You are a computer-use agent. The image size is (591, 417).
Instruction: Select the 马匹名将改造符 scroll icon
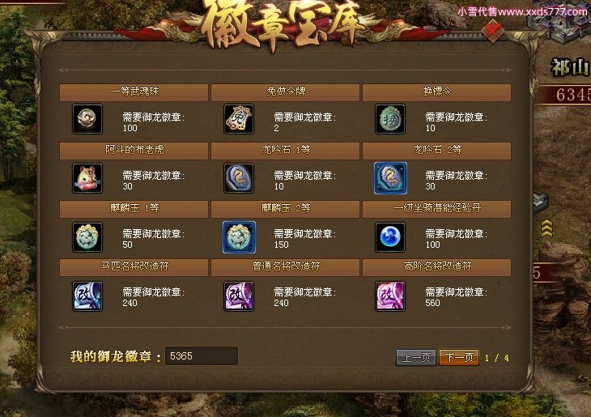point(87,296)
